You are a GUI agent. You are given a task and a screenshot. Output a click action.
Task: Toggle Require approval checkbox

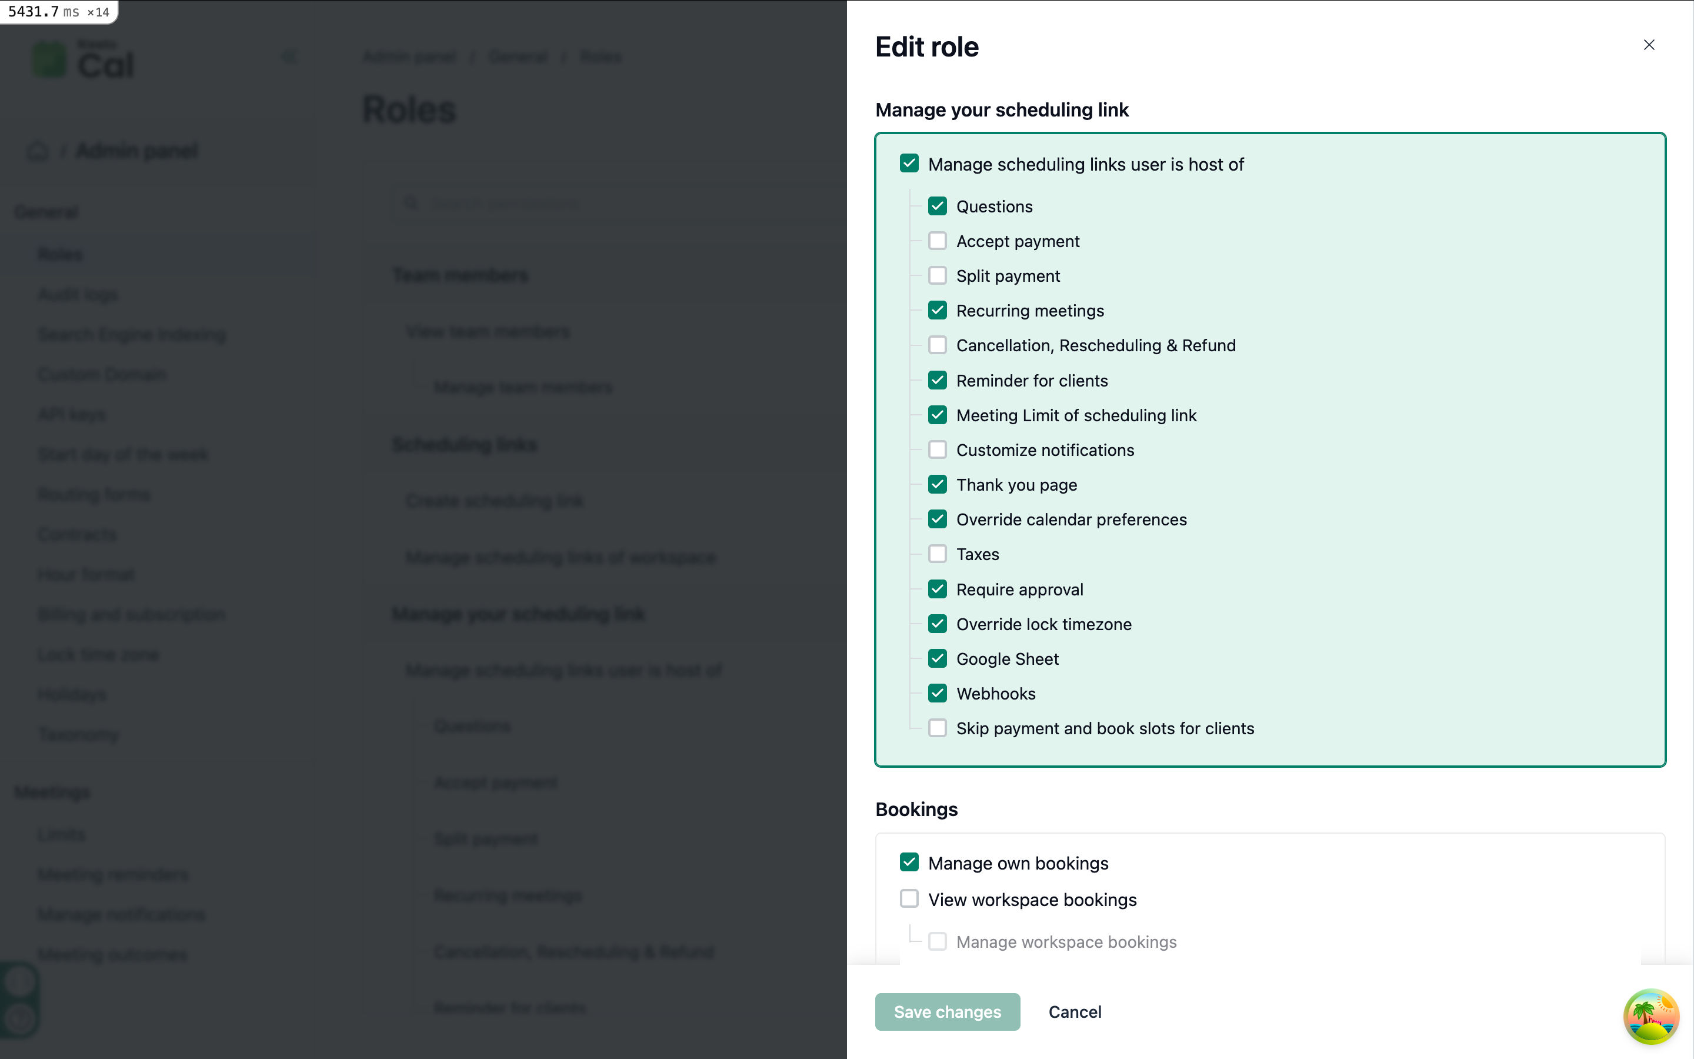[x=938, y=589]
